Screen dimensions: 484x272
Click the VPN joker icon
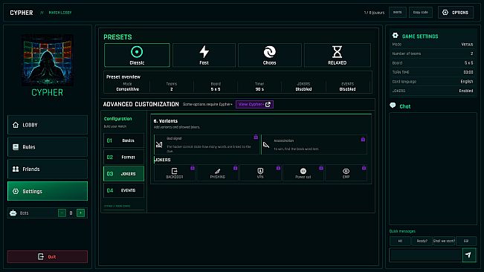tap(260, 171)
